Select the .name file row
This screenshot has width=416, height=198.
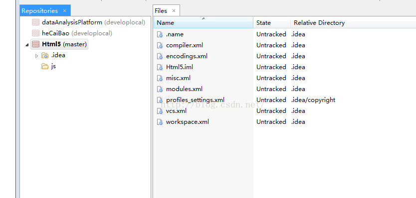(x=285, y=34)
